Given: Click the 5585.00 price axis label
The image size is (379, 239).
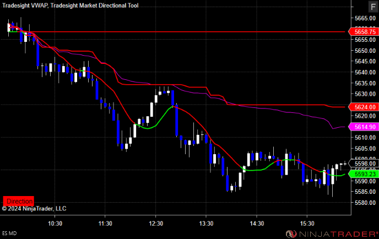Looking at the screenshot, I should click(365, 192).
